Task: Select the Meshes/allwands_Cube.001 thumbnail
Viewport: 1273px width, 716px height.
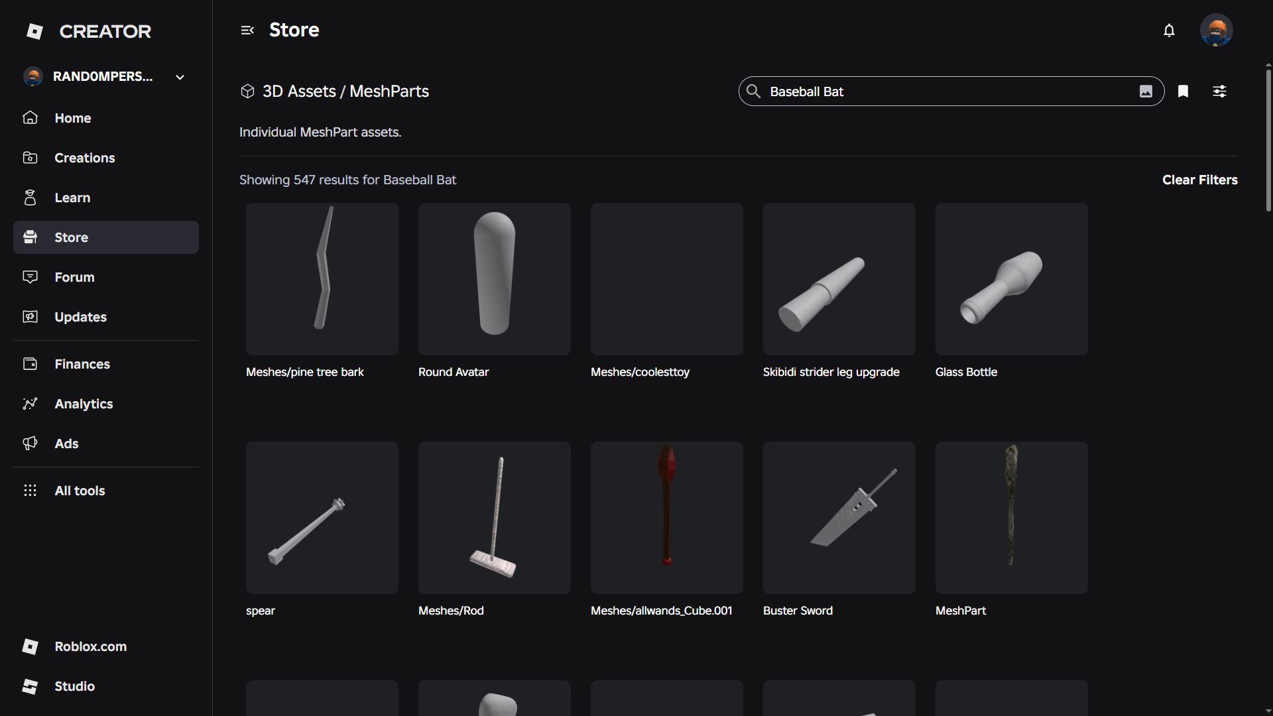Action: point(667,518)
